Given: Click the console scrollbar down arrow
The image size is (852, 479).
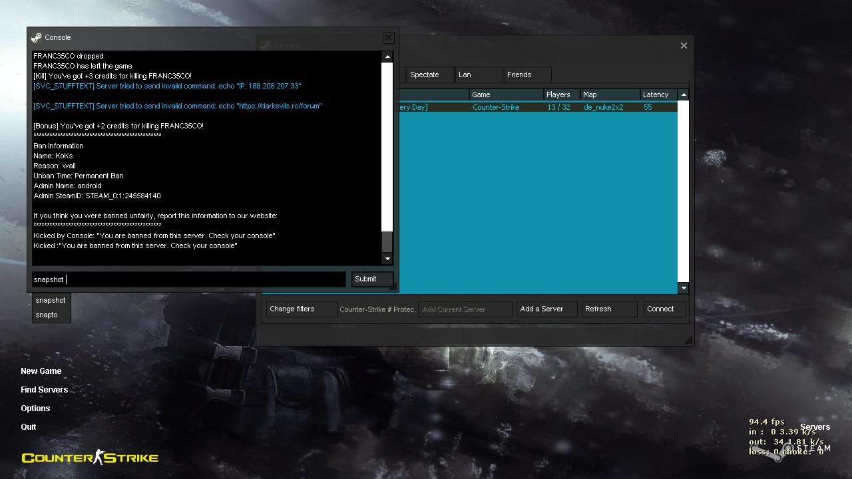Looking at the screenshot, I should pyautogui.click(x=387, y=259).
